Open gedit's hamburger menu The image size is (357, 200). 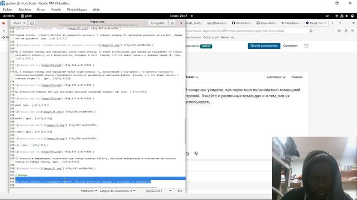(172, 23)
